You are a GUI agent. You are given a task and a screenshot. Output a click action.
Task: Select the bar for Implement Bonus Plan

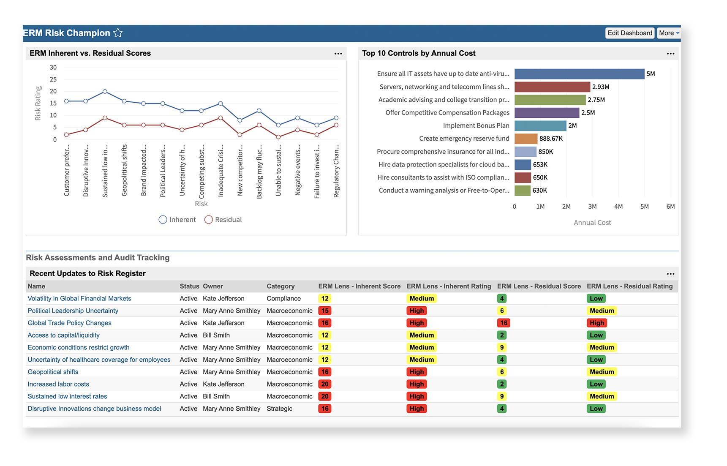click(541, 125)
